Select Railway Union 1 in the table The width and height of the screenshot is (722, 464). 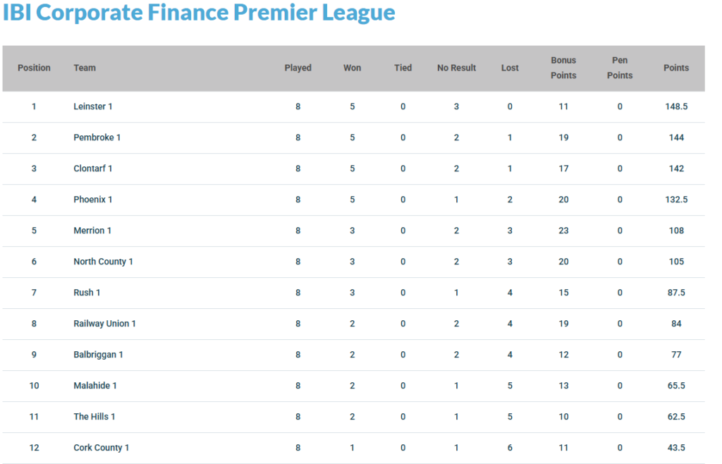coord(104,324)
